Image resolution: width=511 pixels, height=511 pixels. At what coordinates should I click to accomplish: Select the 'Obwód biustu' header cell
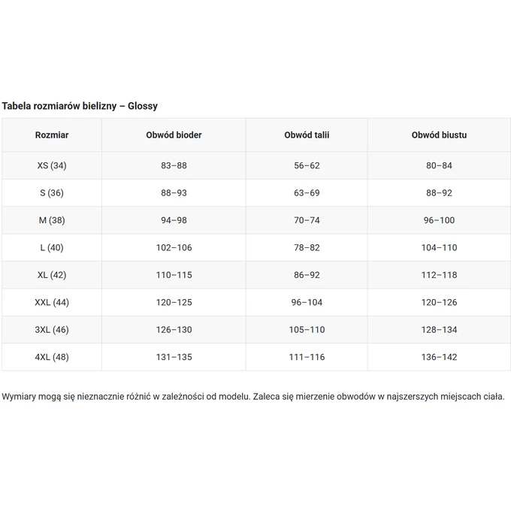[x=439, y=135]
